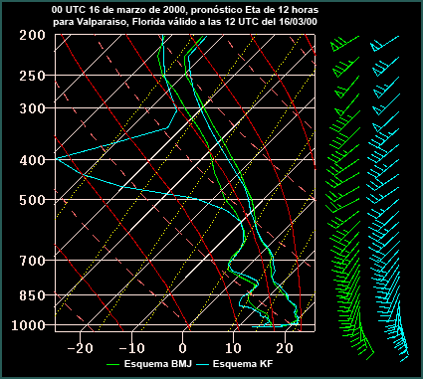The width and height of the screenshot is (423, 379).
Task: Click the 0 temperature axis label
Action: pyautogui.click(x=183, y=348)
